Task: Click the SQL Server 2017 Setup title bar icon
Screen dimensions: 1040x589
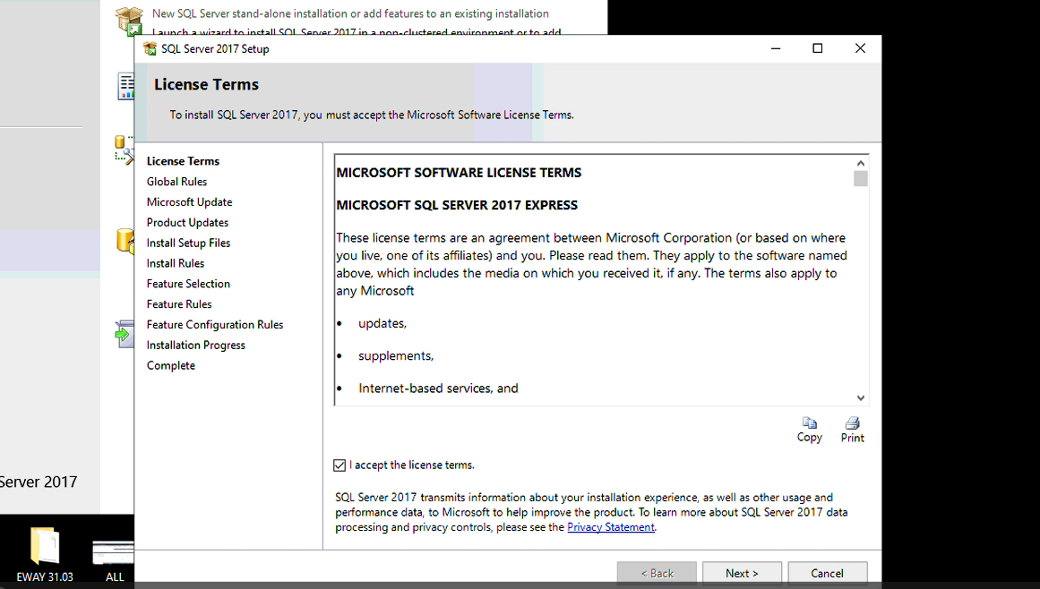Action: (150, 48)
